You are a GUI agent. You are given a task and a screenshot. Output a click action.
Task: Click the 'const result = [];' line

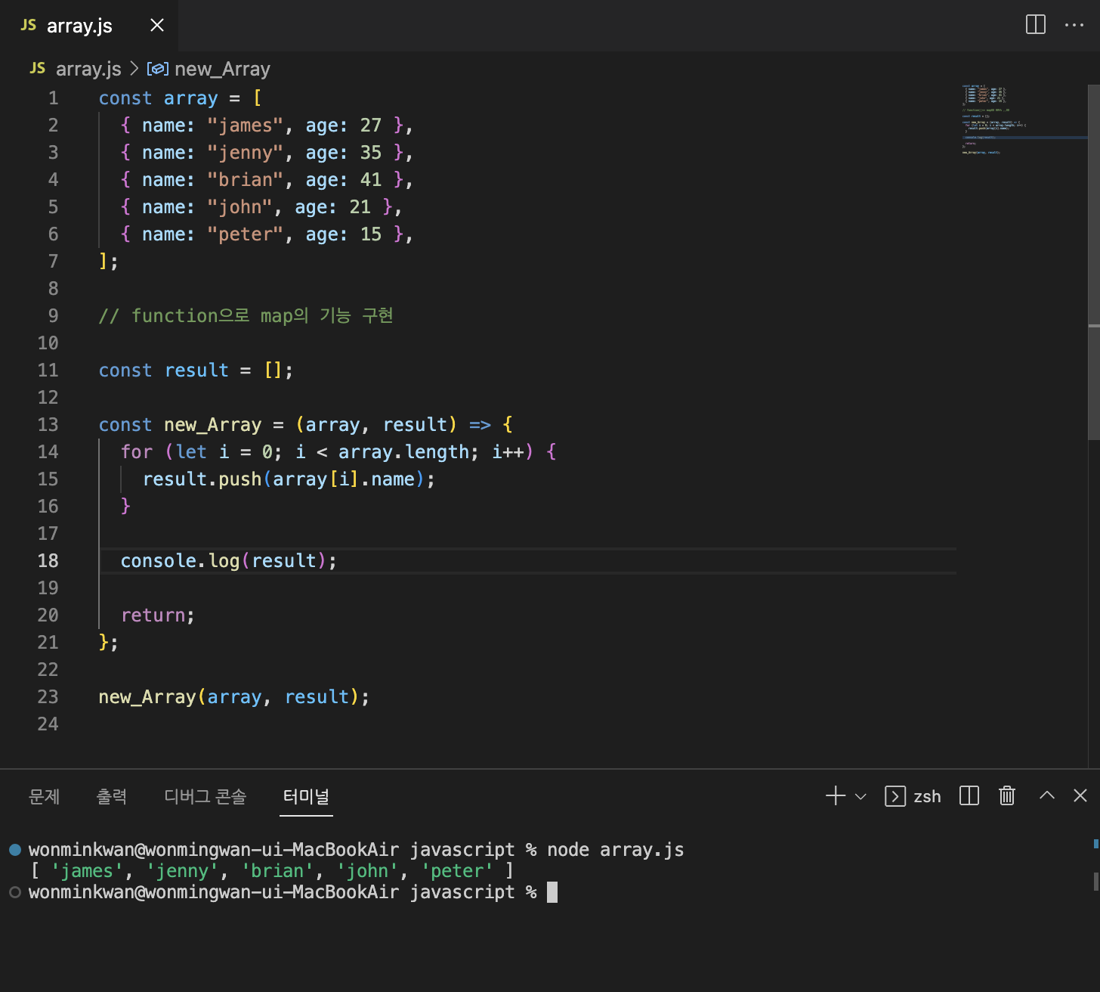tap(196, 370)
